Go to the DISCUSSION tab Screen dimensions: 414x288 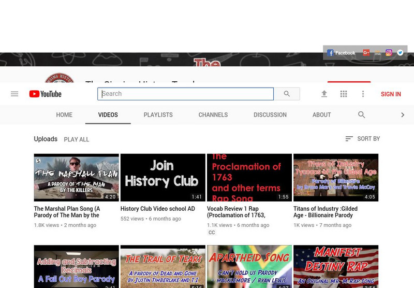(x=270, y=114)
